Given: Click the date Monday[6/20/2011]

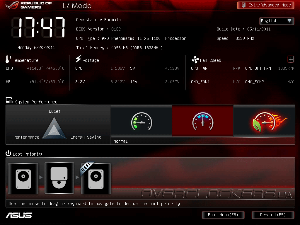Looking at the screenshot, I should pos(37,47).
